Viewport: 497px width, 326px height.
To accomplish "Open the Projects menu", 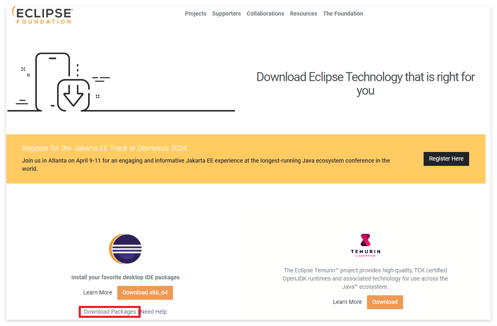I will 196,14.
